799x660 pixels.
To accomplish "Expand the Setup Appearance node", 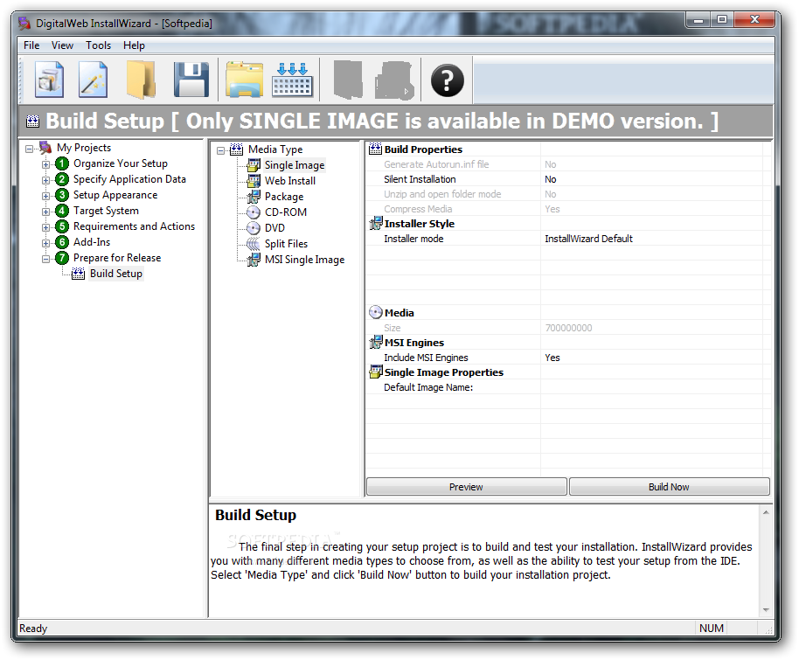I will point(45,196).
